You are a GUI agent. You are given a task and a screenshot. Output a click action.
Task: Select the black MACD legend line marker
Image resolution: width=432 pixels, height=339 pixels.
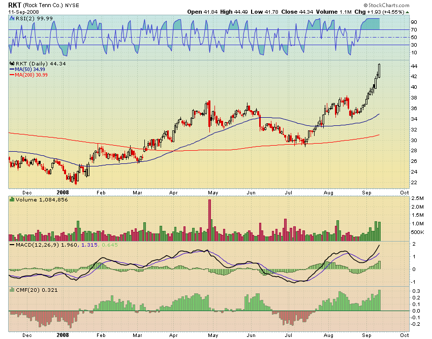click(12, 245)
